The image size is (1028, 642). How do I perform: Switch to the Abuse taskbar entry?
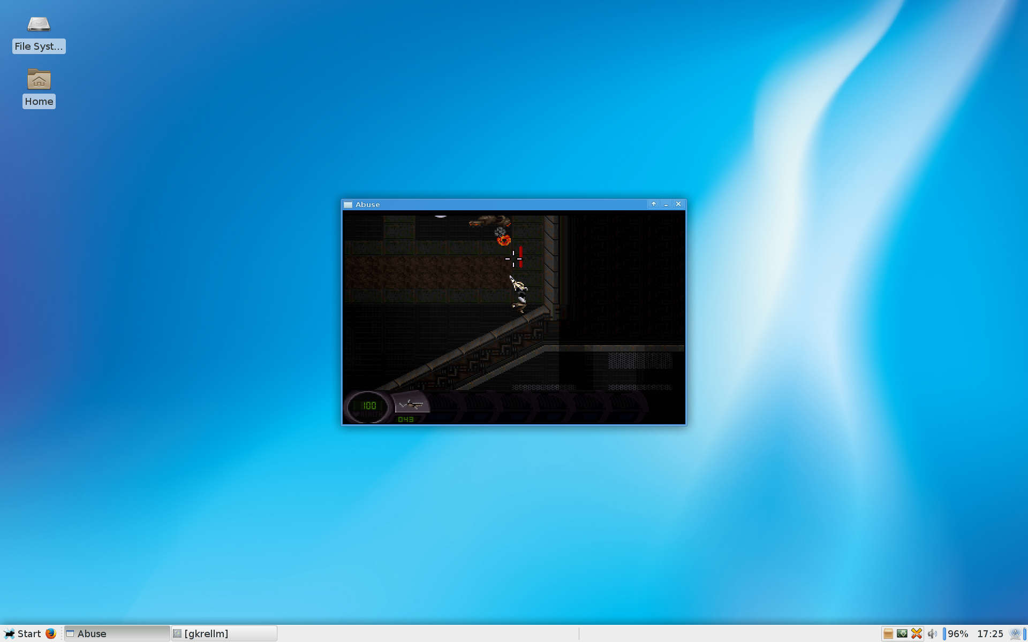117,633
